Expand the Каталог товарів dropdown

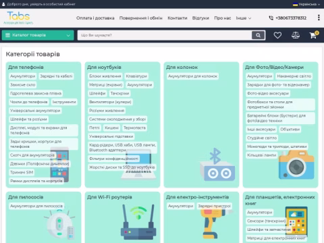click(x=38, y=35)
